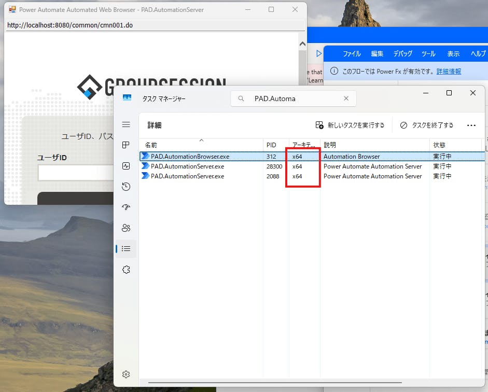Sort by the アーキテ... architecture column header
Viewport: 488px width, 392px height.
click(304, 145)
